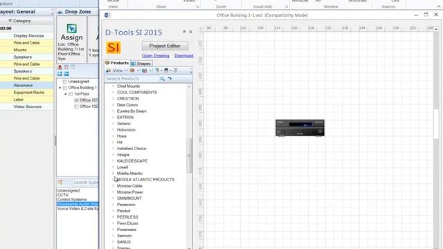Open the Project Editor
Image resolution: width=443 pixels, height=249 pixels.
pos(165,46)
